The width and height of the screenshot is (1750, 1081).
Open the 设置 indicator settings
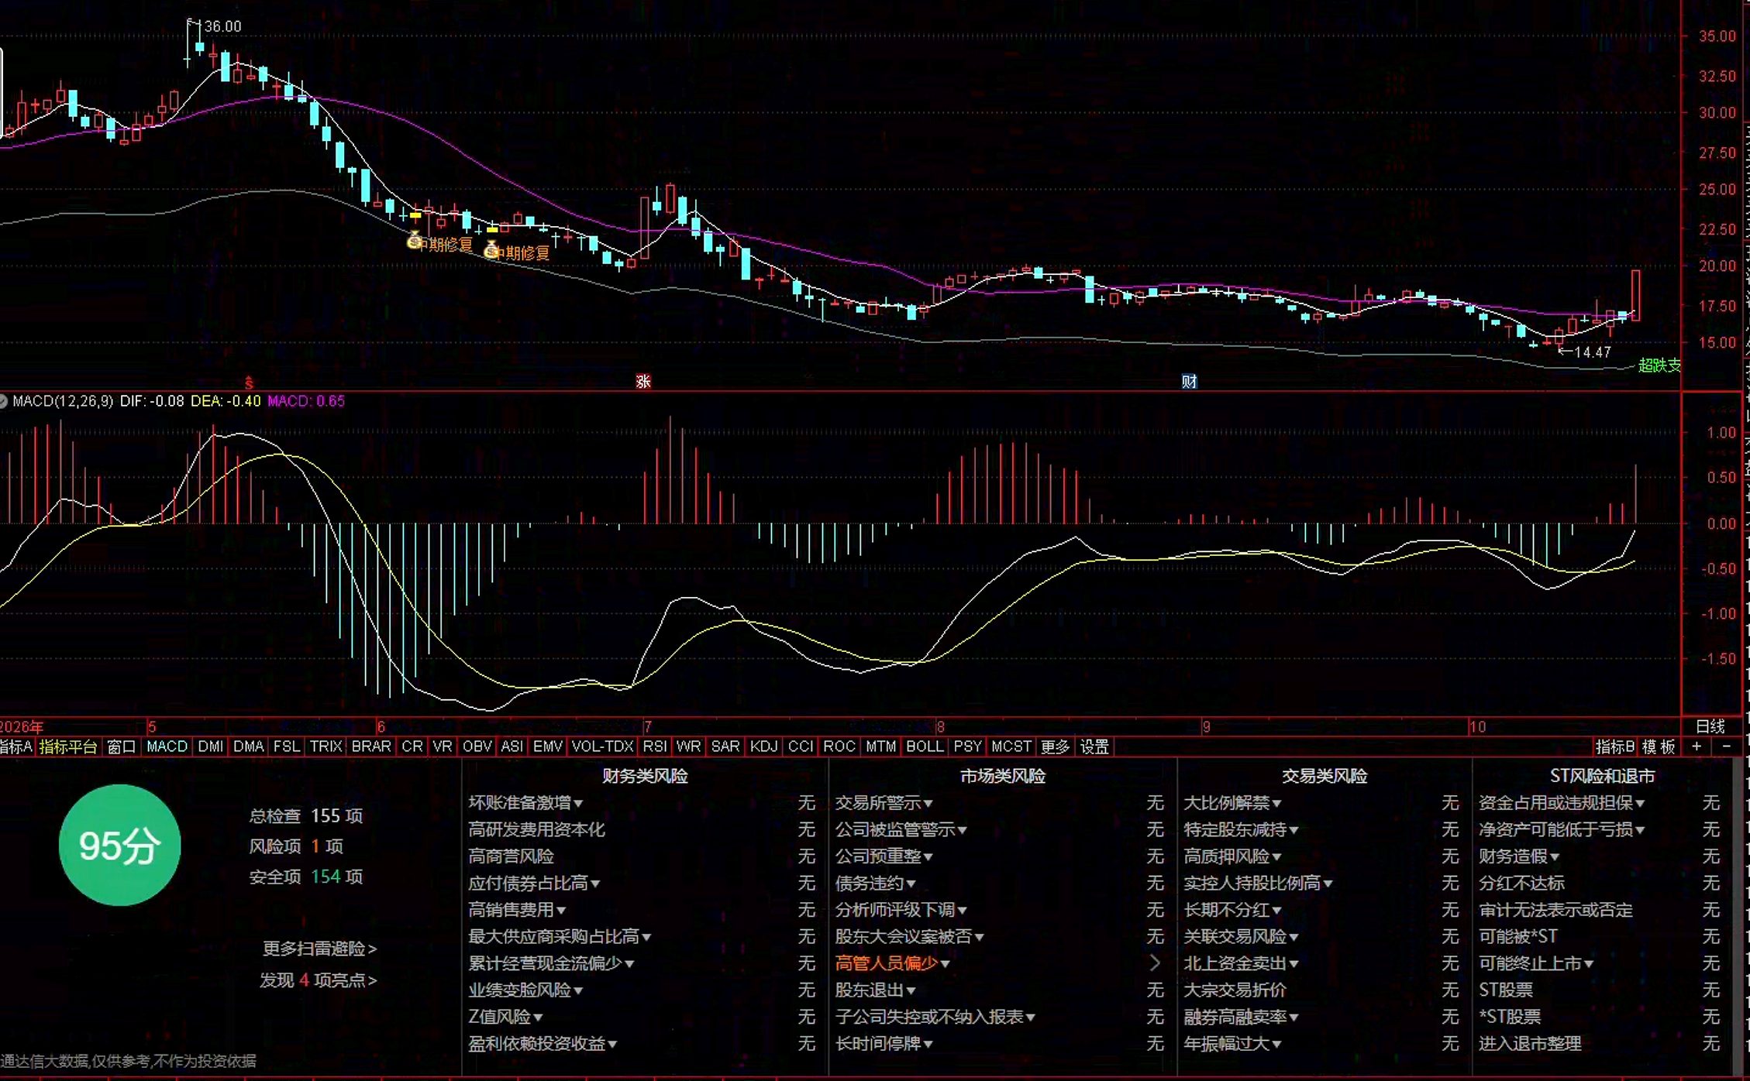[1094, 746]
